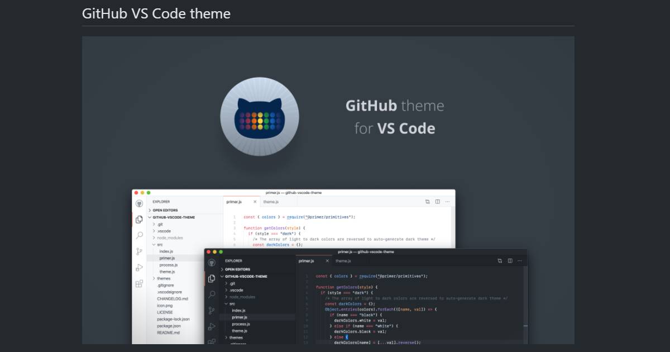Open Explorer icon in dark VS Code window
This screenshot has height=352, width=670.
pyautogui.click(x=211, y=278)
